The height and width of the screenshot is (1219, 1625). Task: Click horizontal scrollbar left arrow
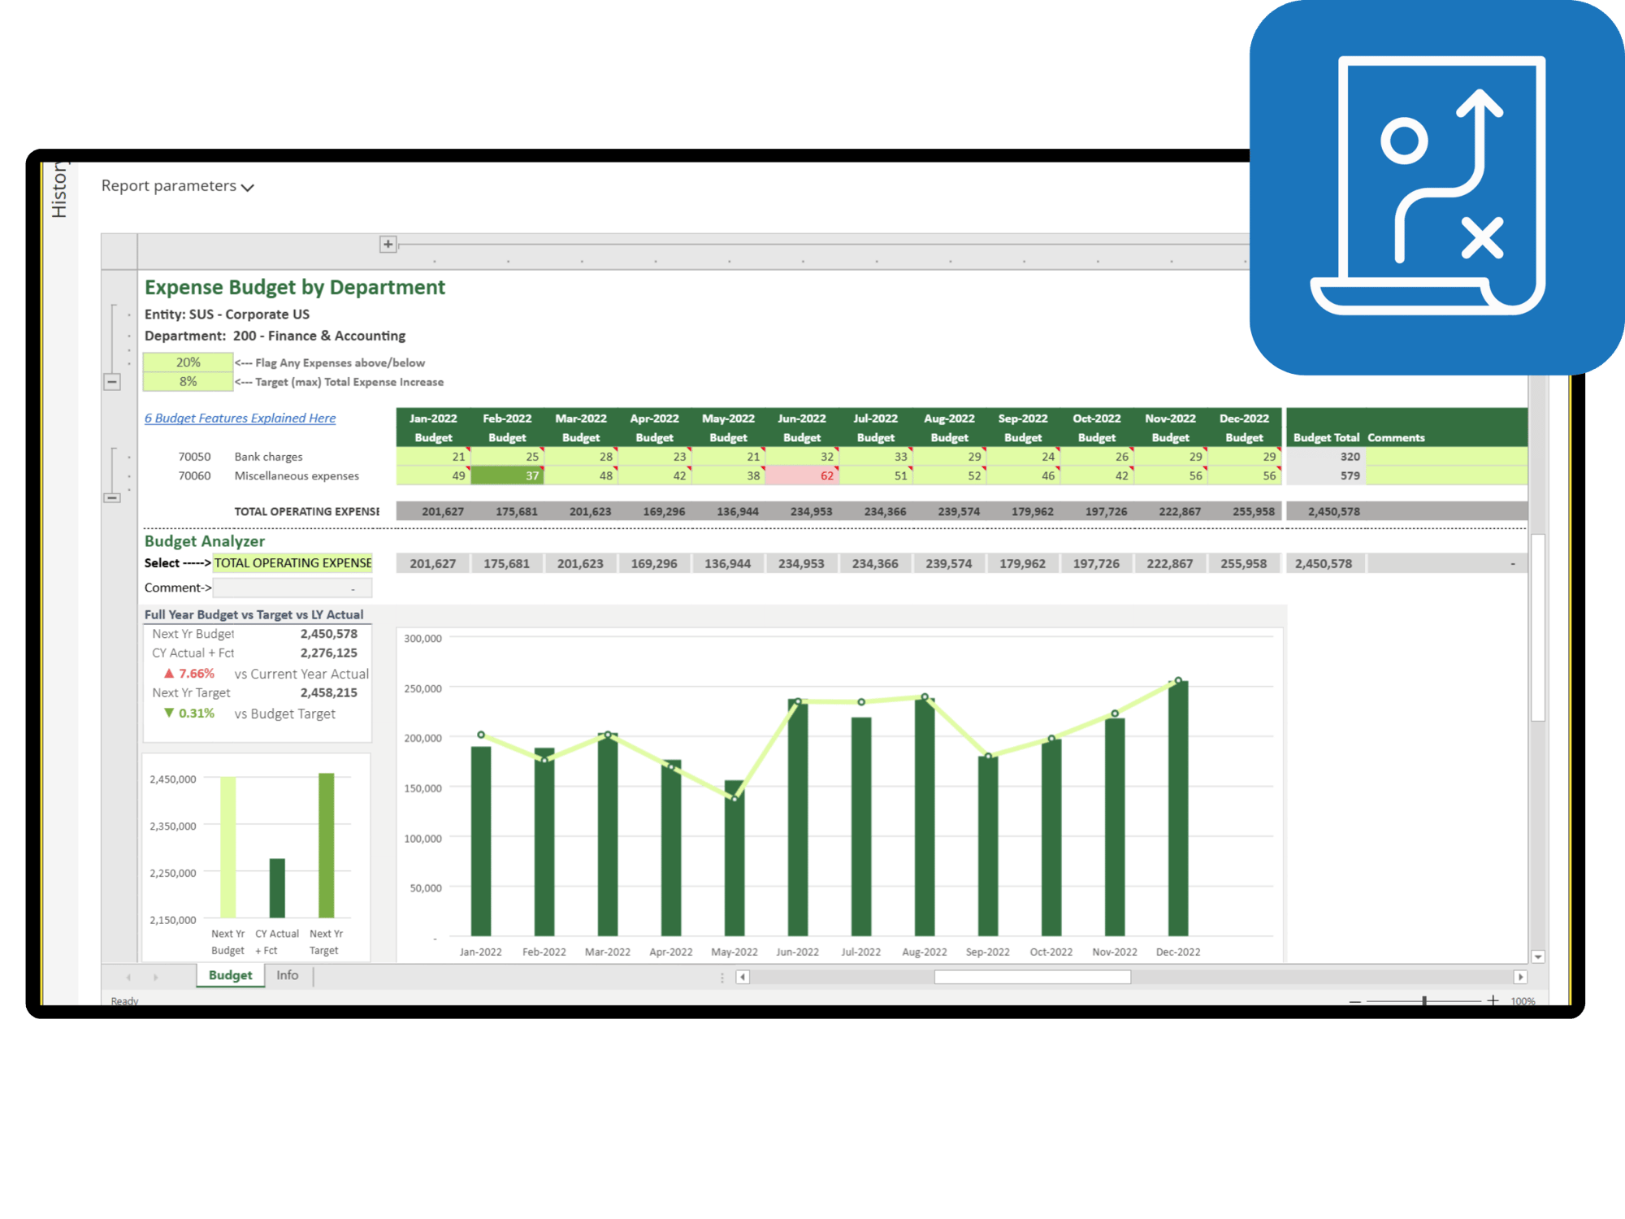tap(743, 977)
